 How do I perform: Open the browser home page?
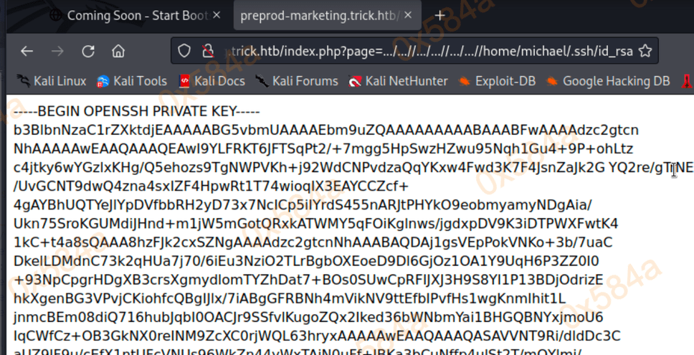point(118,52)
